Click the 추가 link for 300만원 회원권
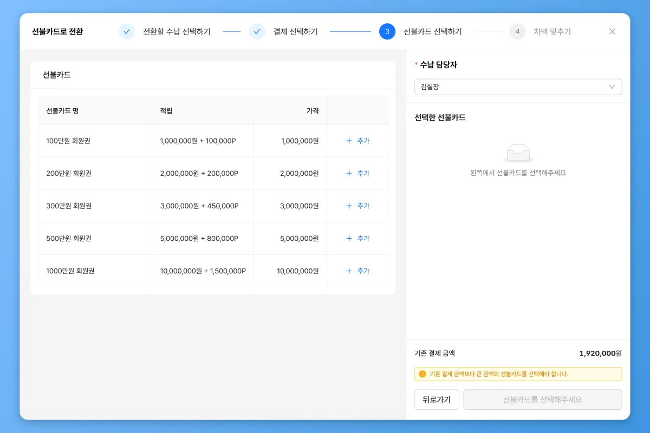 coord(363,206)
